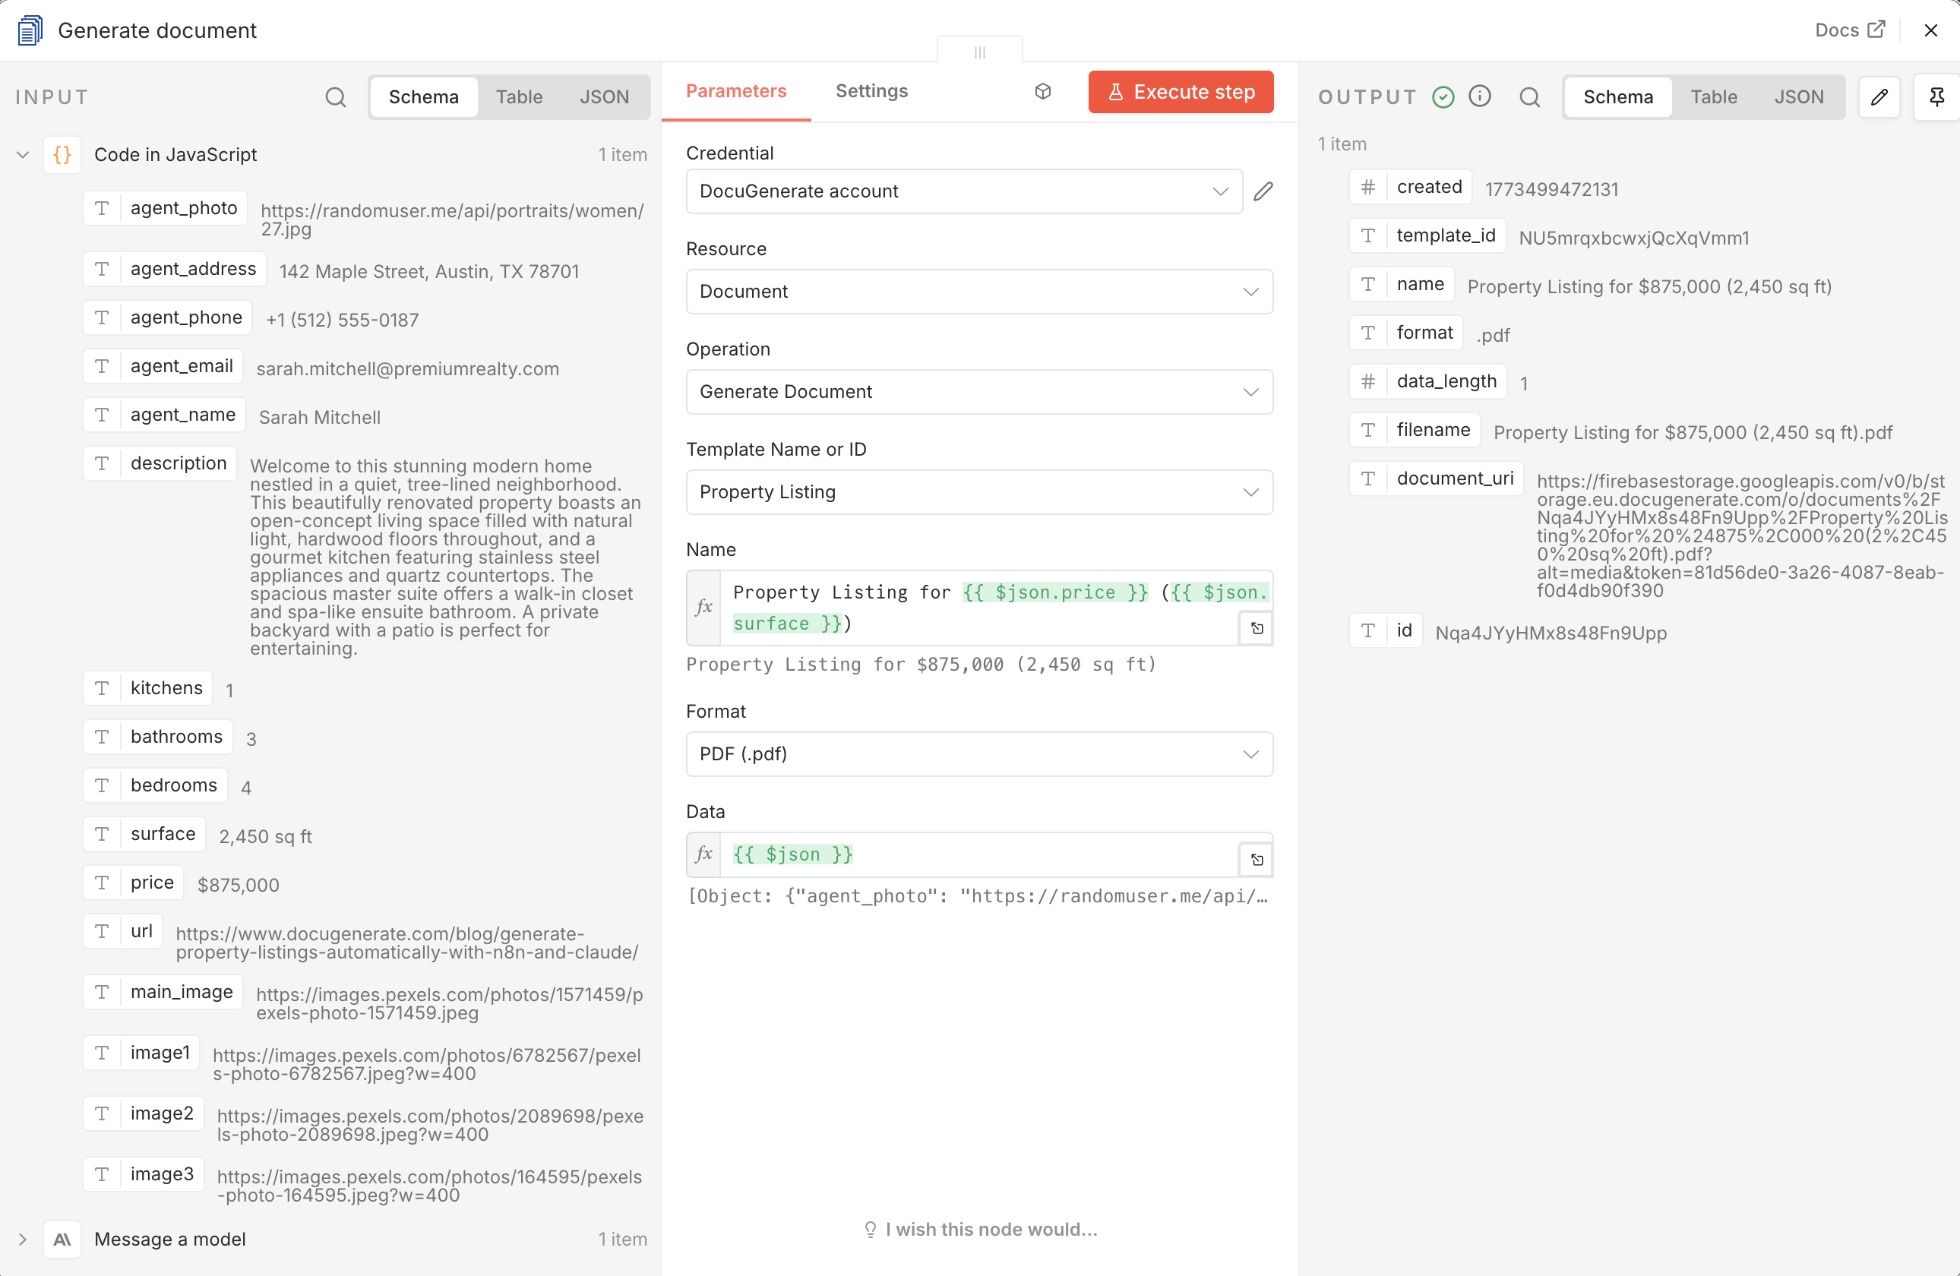Switch to the Settings tab
1960x1276 pixels.
871,91
